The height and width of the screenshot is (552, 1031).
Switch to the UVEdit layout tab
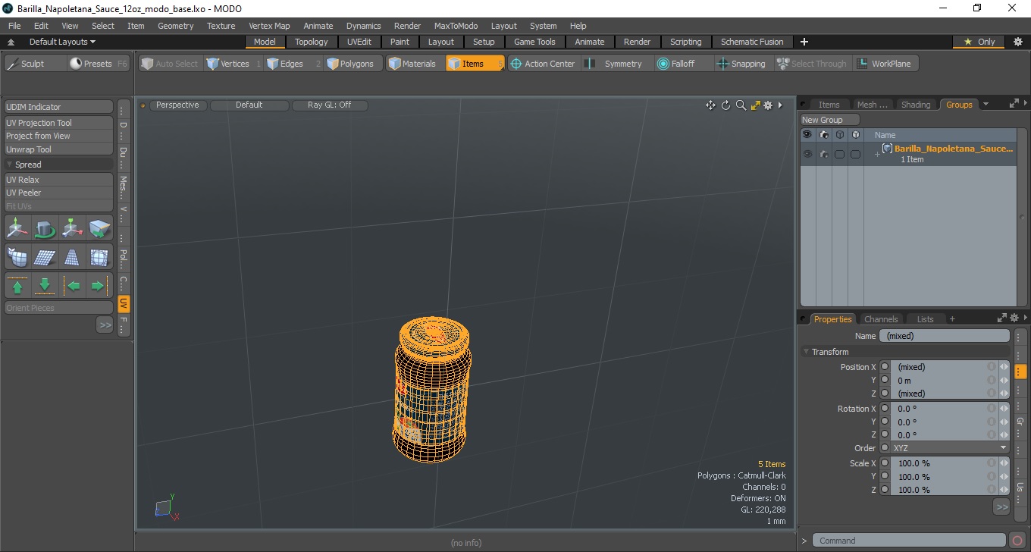pos(359,42)
